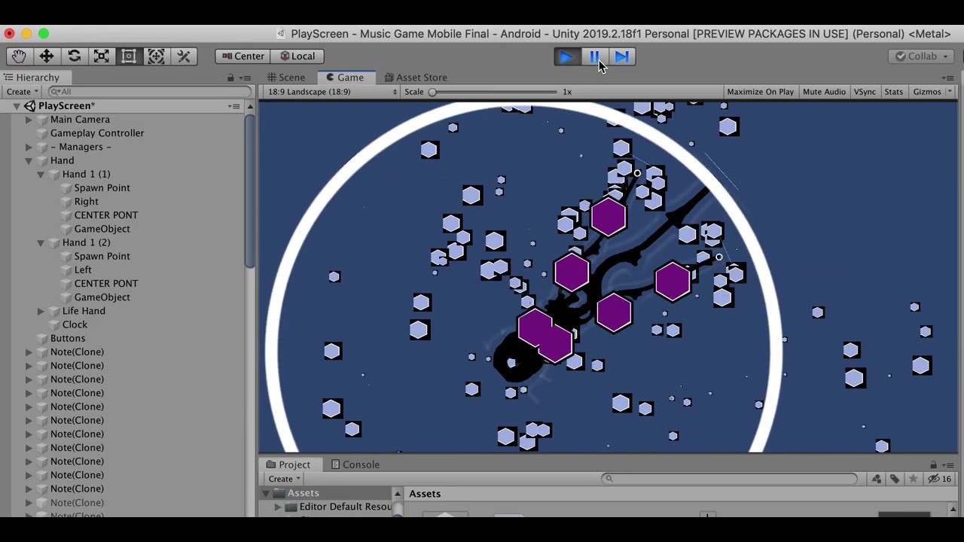Screen dimensions: 964x542
Task: Lock the Hierarchy panel
Action: click(x=231, y=78)
